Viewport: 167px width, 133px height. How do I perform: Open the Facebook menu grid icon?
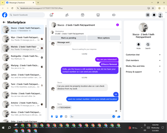tap(148, 15)
